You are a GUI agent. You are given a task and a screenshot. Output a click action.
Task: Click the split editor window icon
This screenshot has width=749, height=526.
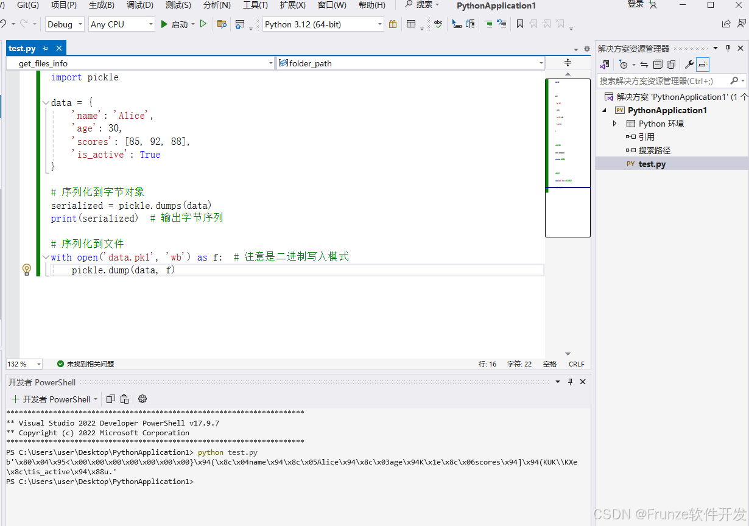tap(568, 63)
